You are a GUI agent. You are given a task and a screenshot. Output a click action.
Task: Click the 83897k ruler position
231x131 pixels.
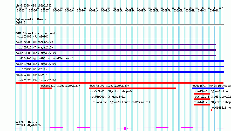click(x=166, y=10)
